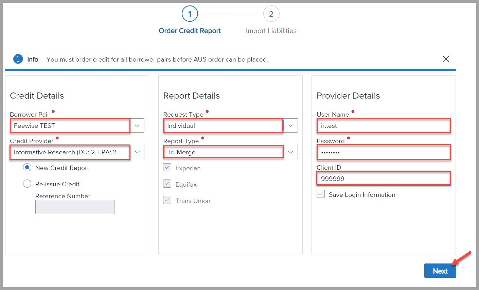Click the Credit Details heading

37,96
